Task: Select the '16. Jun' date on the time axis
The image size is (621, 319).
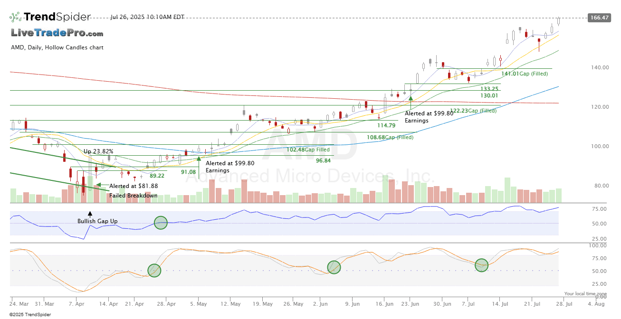Action: tap(385, 304)
